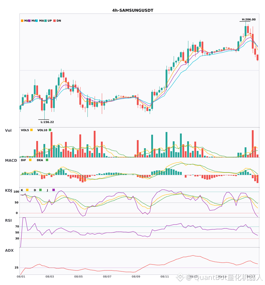This screenshot has height=285, width=265.
Task: Click the RSI 70 level label
Action: (17, 226)
